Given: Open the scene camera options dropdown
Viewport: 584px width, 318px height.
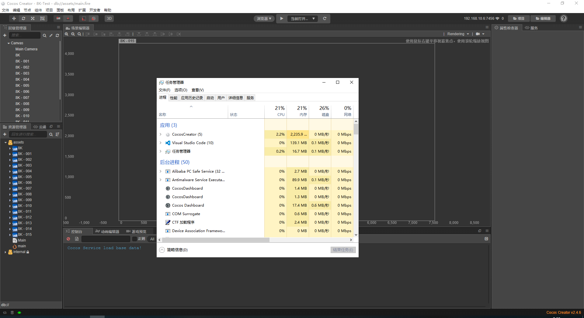Looking at the screenshot, I should point(480,34).
